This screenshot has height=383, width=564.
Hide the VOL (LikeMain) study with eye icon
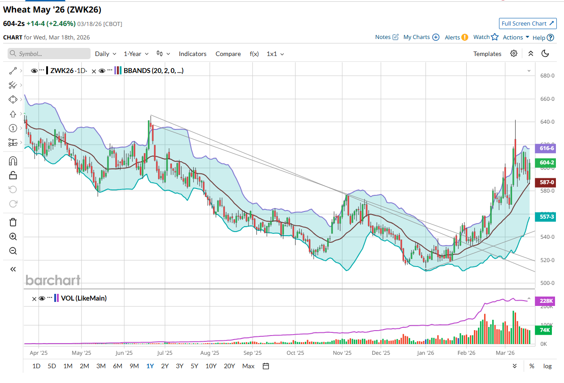point(42,298)
